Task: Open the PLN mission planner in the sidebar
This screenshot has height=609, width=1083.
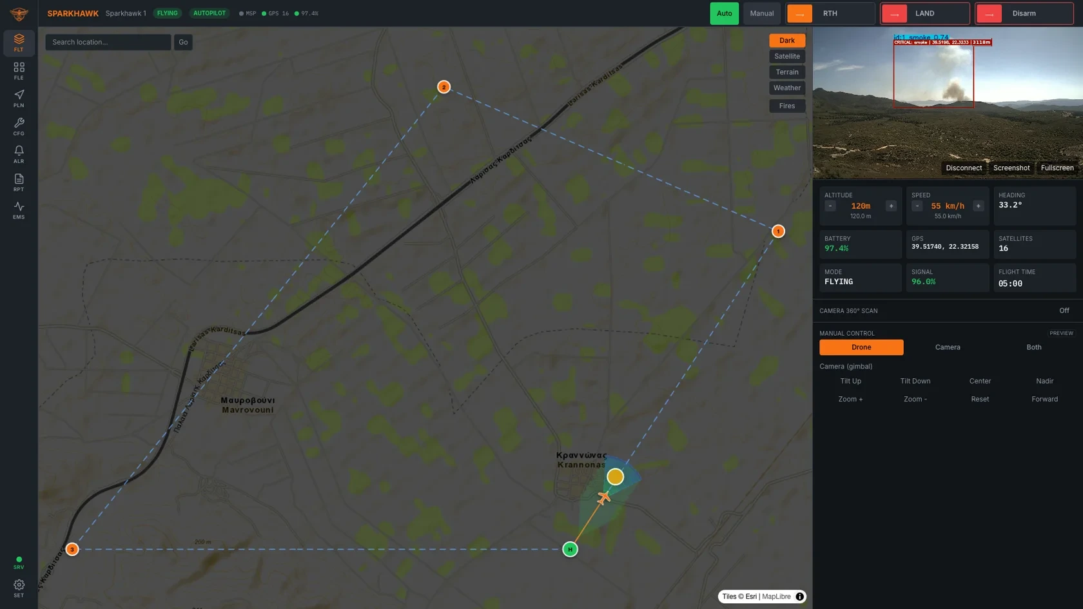Action: (19, 99)
